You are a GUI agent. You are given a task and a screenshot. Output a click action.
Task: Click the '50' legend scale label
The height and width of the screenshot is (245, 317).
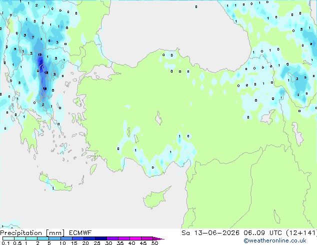(154, 243)
